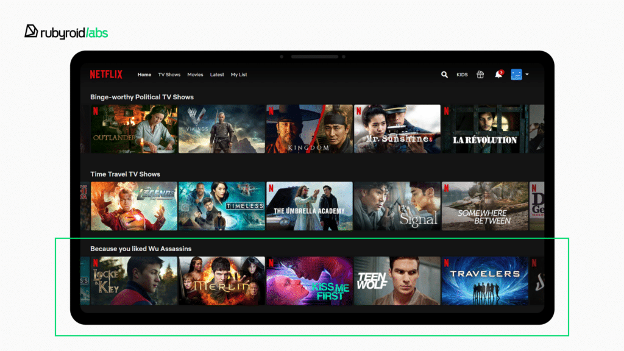624x351 pixels.
Task: Click the Netflix logo
Action: pyautogui.click(x=106, y=74)
